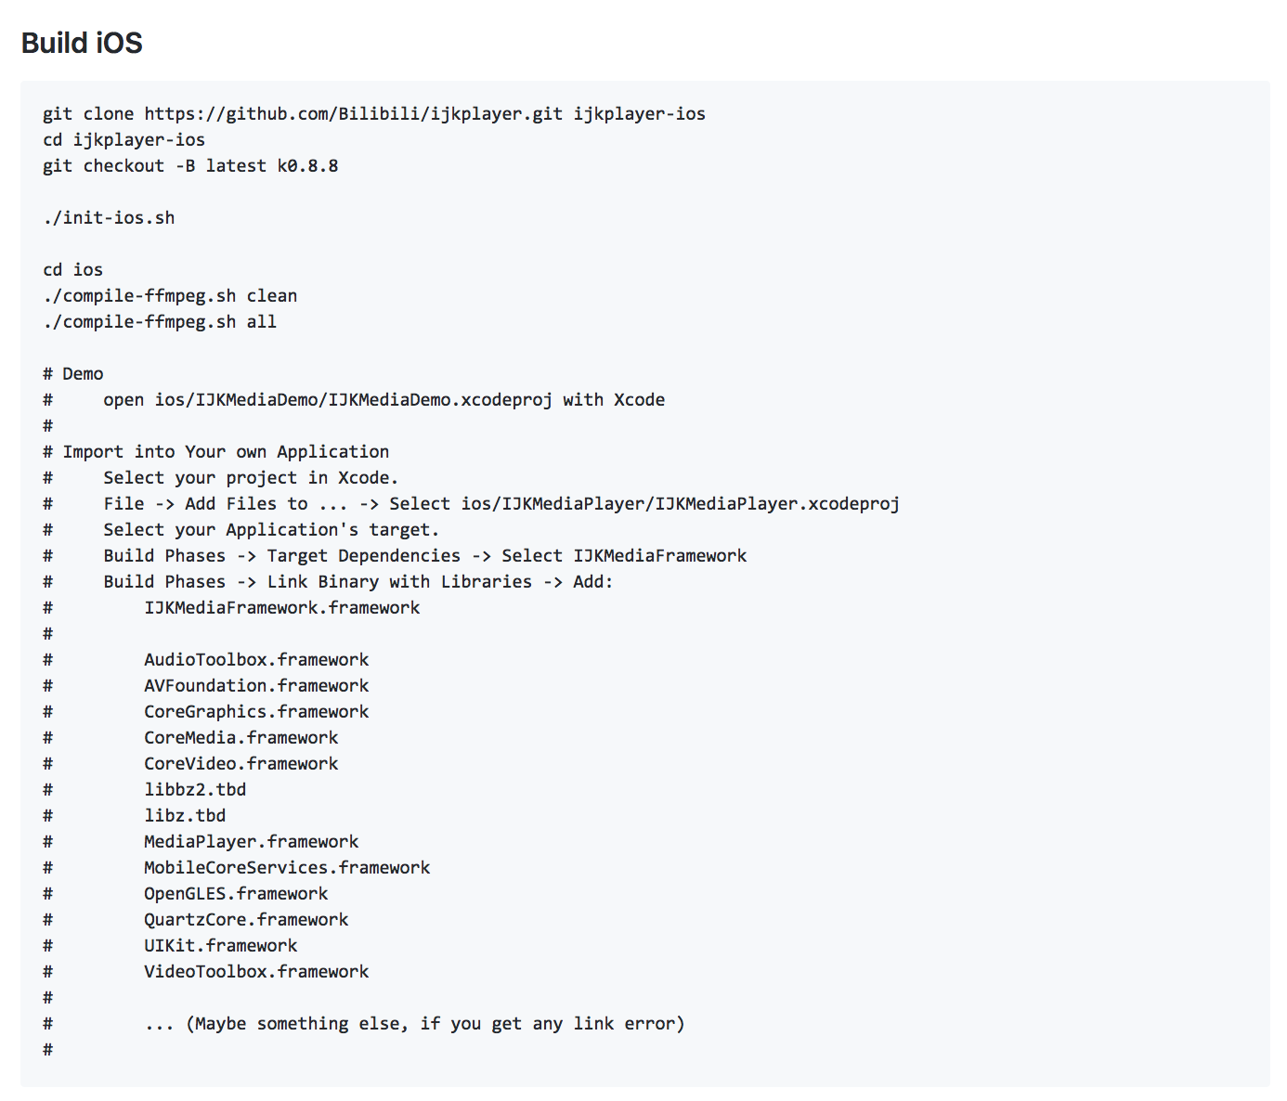Click the compile-ffmpeg.sh all line
Image resolution: width=1287 pixels, height=1101 pixels.
point(160,321)
